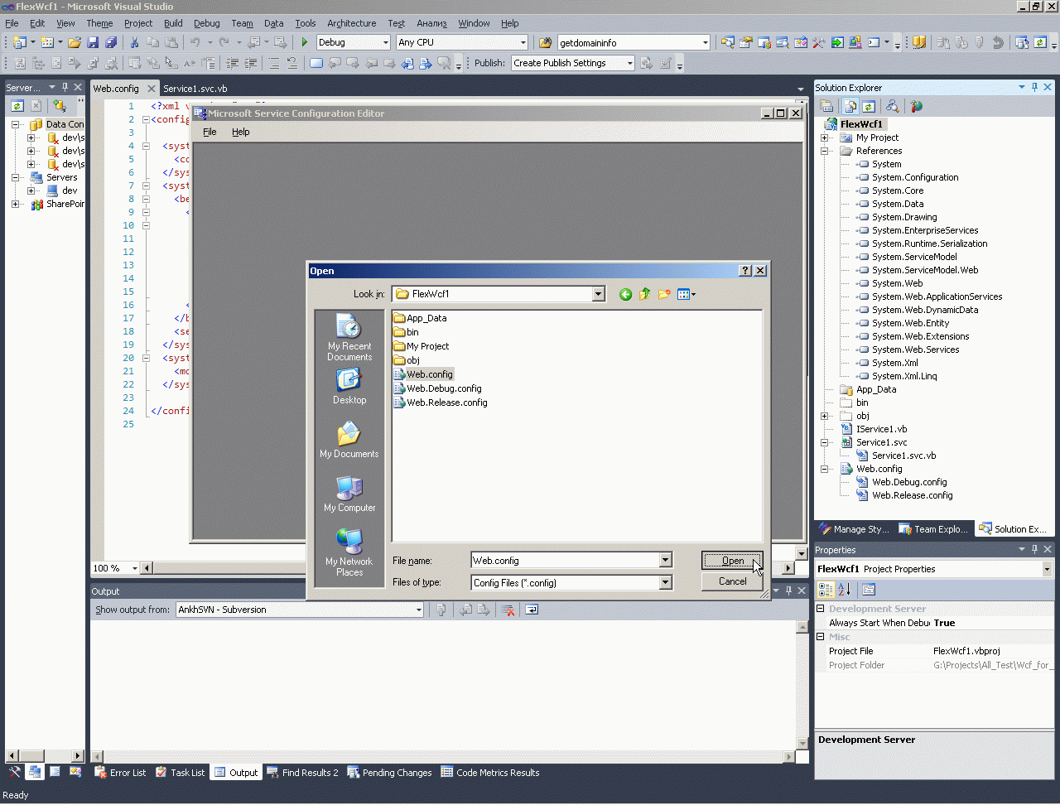Click the Cut scissors icon in toolbar
Screen dimensions: 1060x805
click(133, 42)
